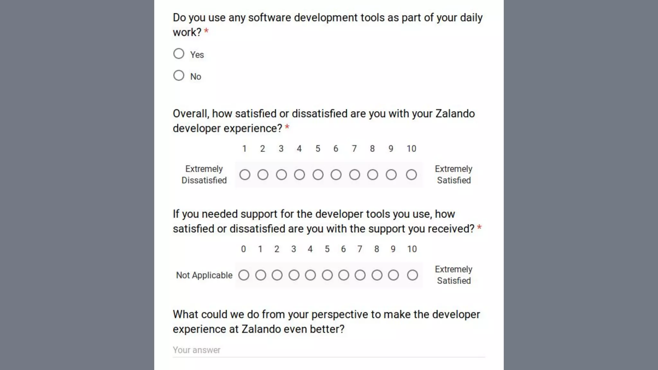Choose rating 2 for overall developer experience
Image resolution: width=658 pixels, height=370 pixels.
(263, 175)
